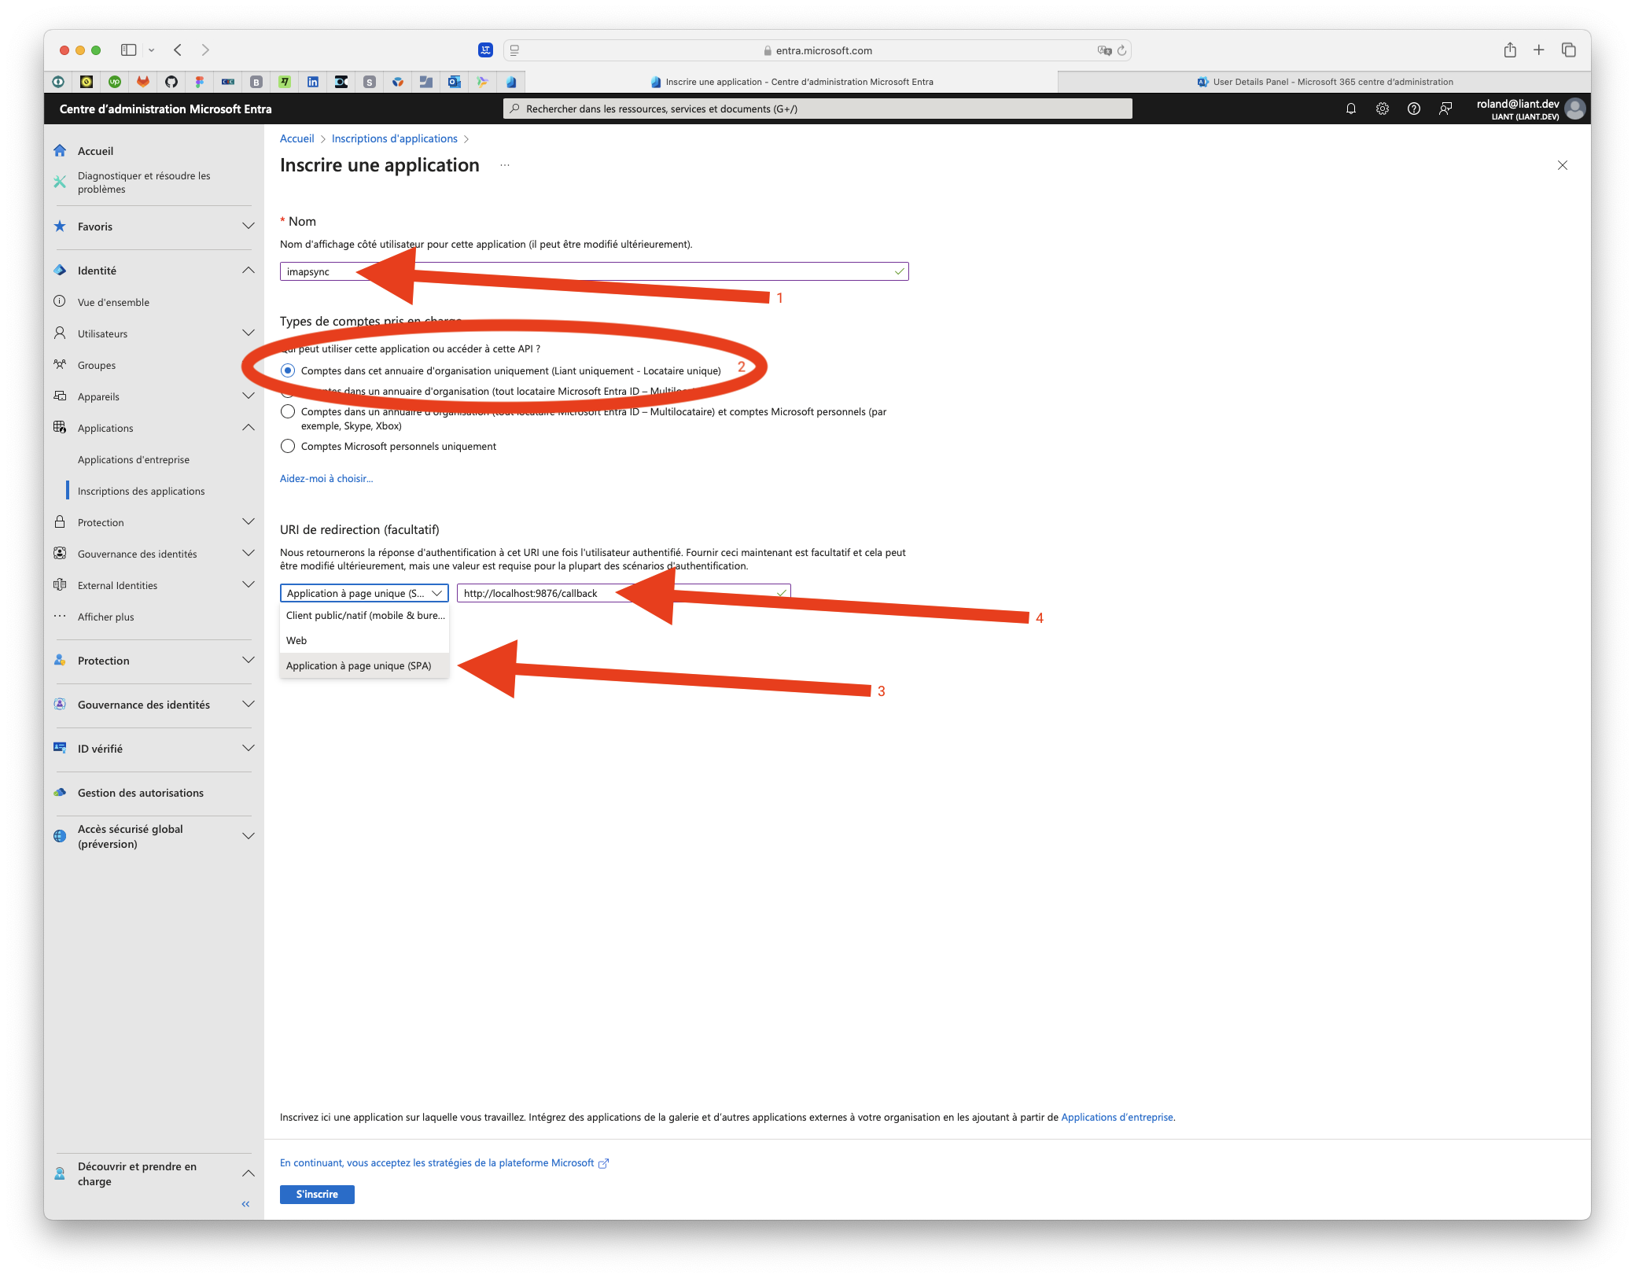The image size is (1635, 1278).
Task: Click the S'inscrire button
Action: 317,1193
